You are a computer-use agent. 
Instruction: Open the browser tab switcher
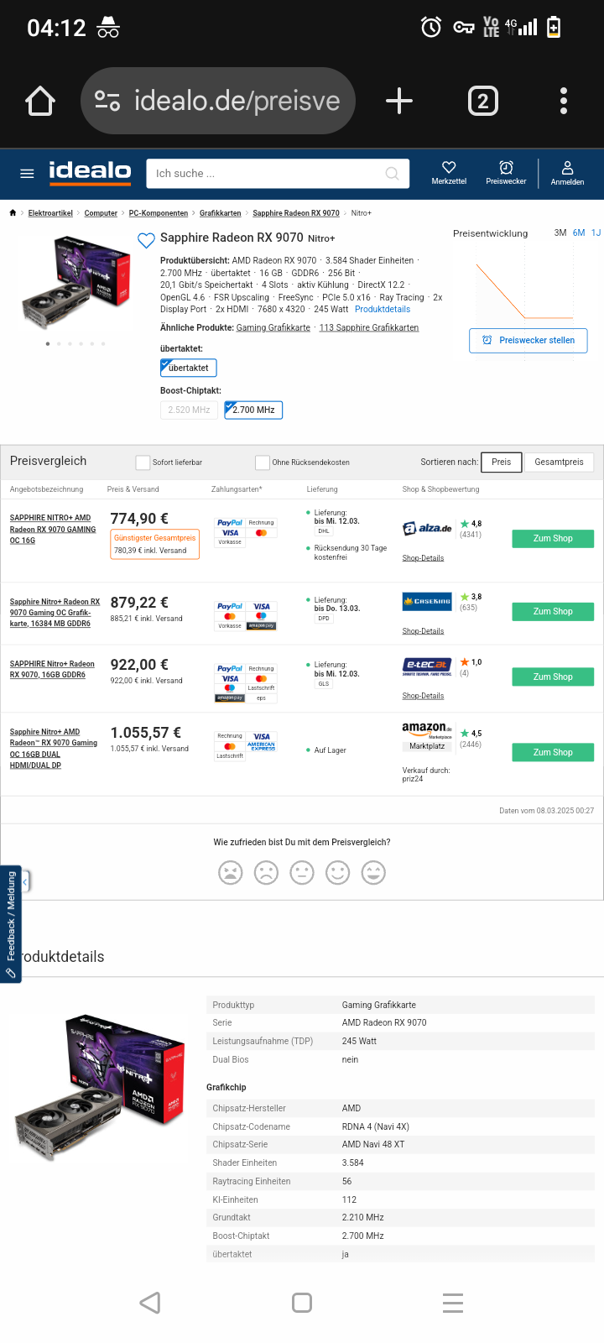click(482, 102)
